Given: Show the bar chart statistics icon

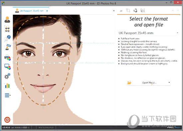Looking at the screenshot, I should (x=7, y=86).
